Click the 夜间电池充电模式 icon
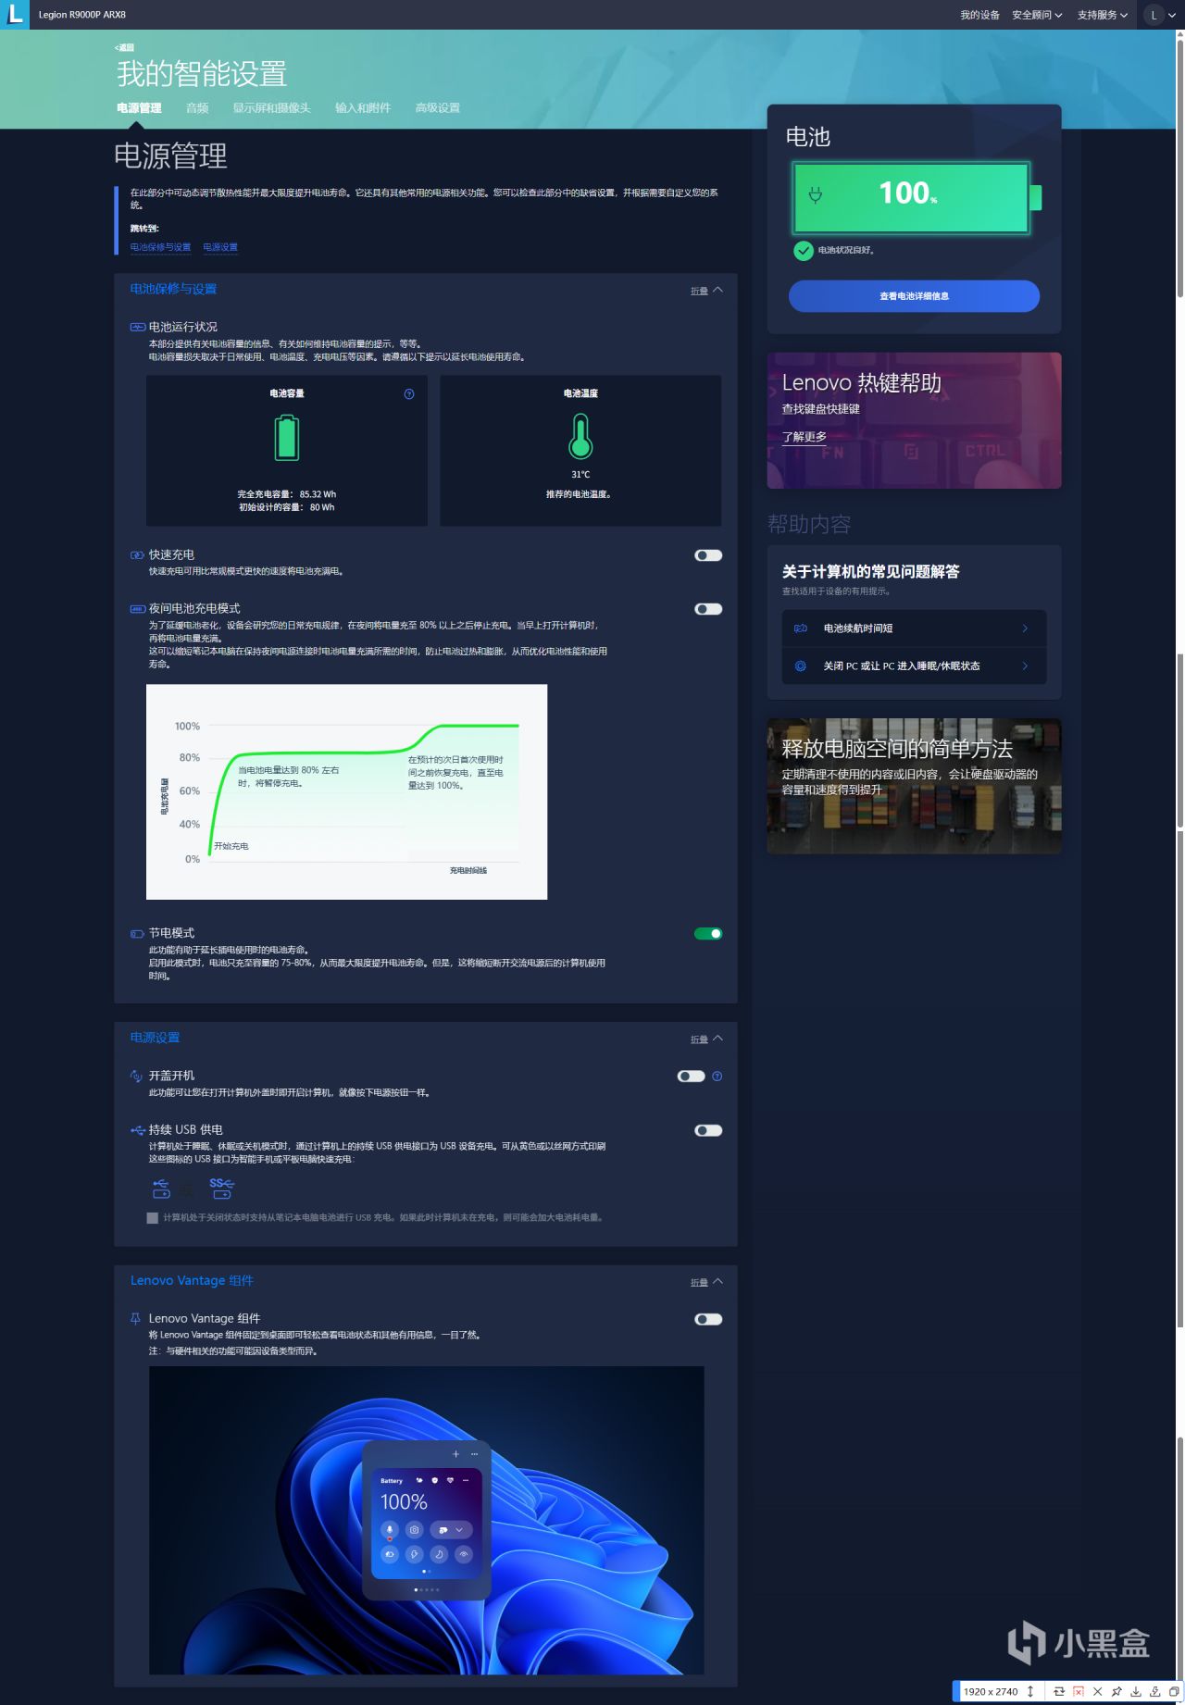The image size is (1185, 1705). coord(138,609)
